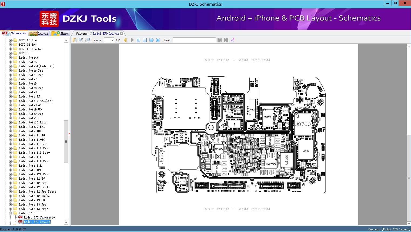Expand the Redmi Note 12 Turbo folder

[10, 196]
